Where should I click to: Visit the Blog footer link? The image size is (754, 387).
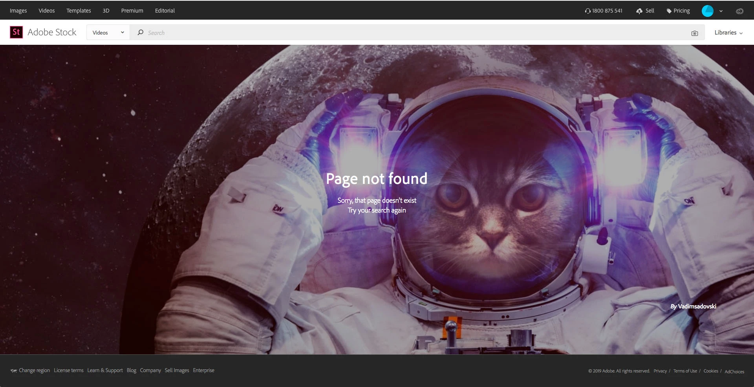[x=131, y=370]
